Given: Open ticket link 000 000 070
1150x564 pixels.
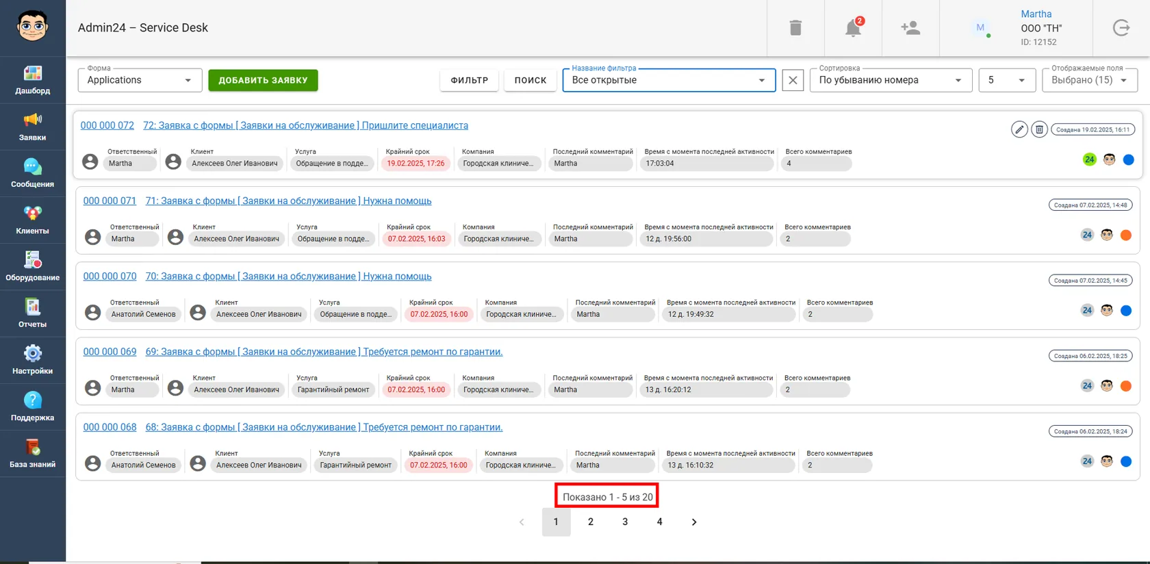Looking at the screenshot, I should tap(110, 277).
